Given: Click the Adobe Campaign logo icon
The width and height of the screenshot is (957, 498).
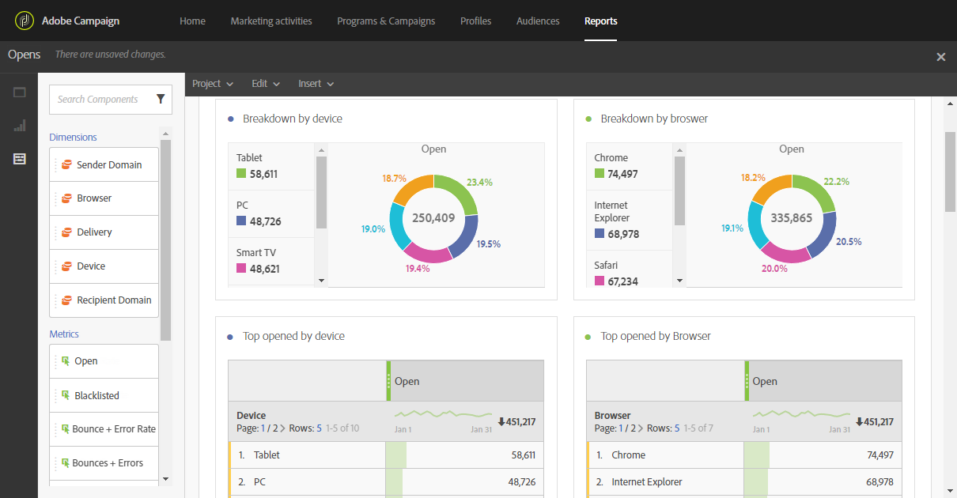Looking at the screenshot, I should pos(24,21).
